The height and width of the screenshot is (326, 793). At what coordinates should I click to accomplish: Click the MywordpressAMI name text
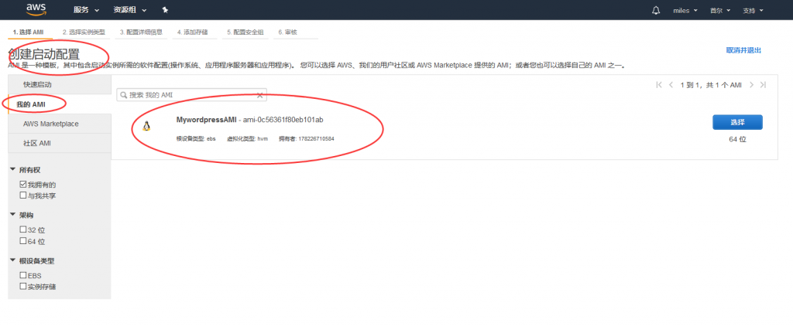(206, 120)
